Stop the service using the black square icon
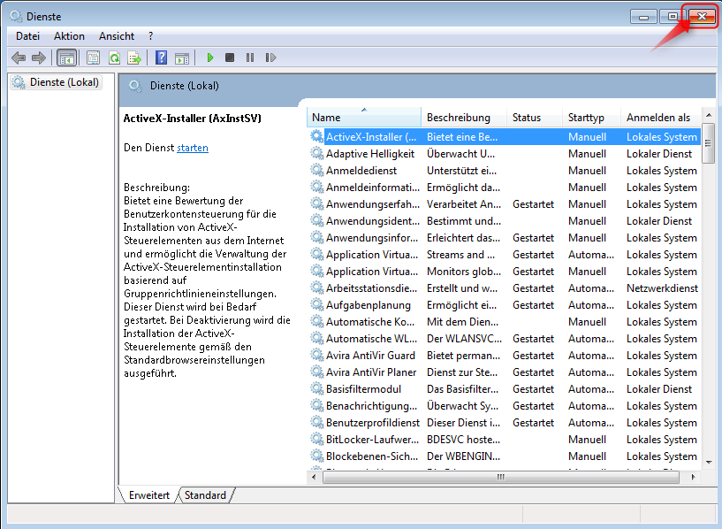The width and height of the screenshot is (722, 529). click(230, 57)
